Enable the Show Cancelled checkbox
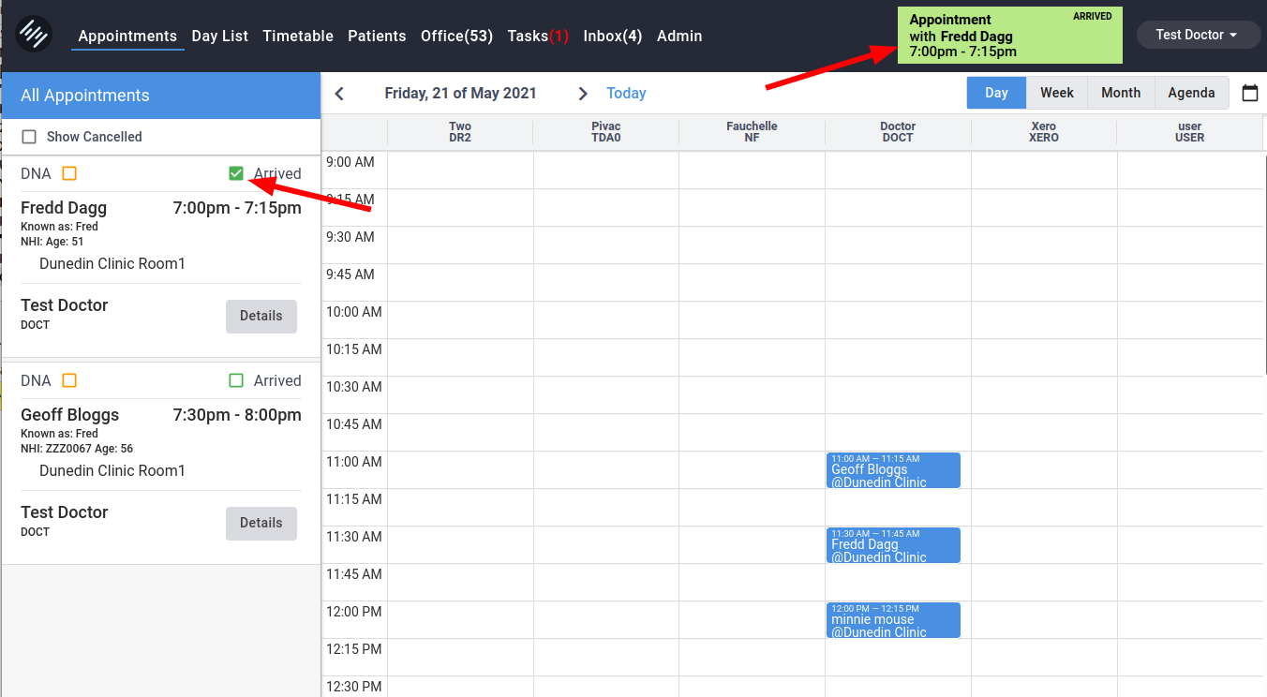 (x=29, y=137)
